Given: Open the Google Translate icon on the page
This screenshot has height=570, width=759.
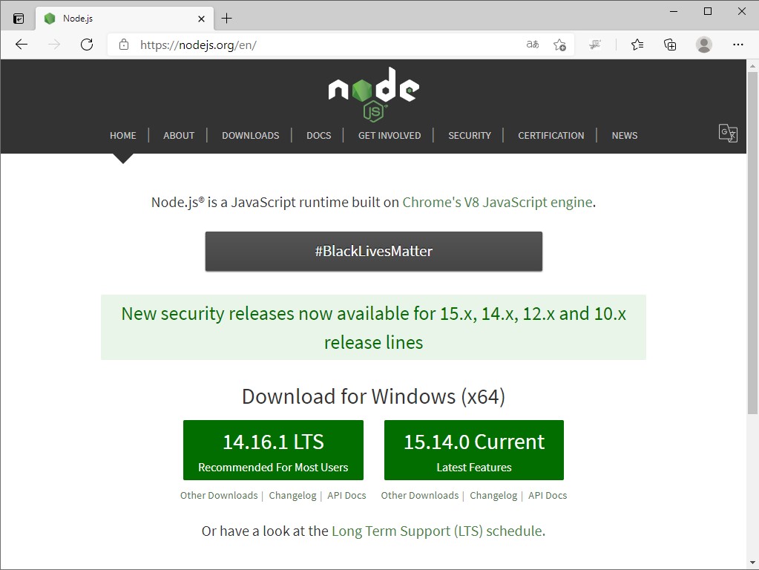Looking at the screenshot, I should coord(728,134).
